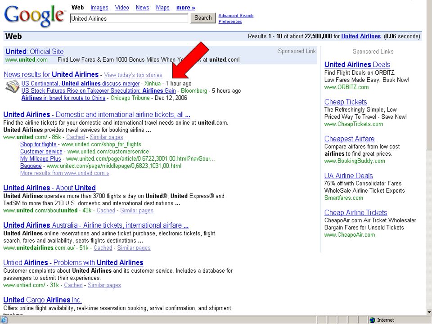Open 'US Stock Futures Rise on Takeover Speculation' story
The width and height of the screenshot is (432, 324).
[99, 90]
